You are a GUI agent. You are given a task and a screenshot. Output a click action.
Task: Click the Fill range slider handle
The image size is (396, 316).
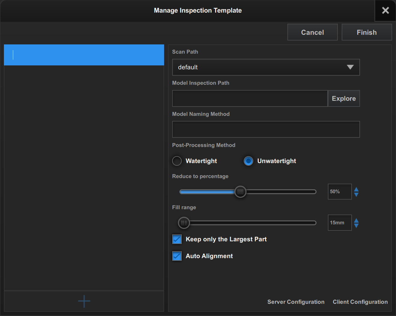pyautogui.click(x=184, y=223)
